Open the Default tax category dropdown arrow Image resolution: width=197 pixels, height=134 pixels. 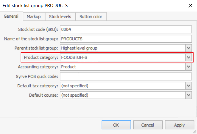tap(188, 85)
